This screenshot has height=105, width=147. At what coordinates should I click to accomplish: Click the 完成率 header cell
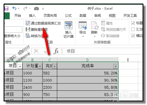pyautogui.click(x=88, y=66)
